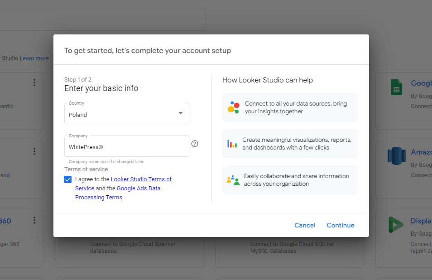Click the bar chart visualizations icon

[232, 144]
